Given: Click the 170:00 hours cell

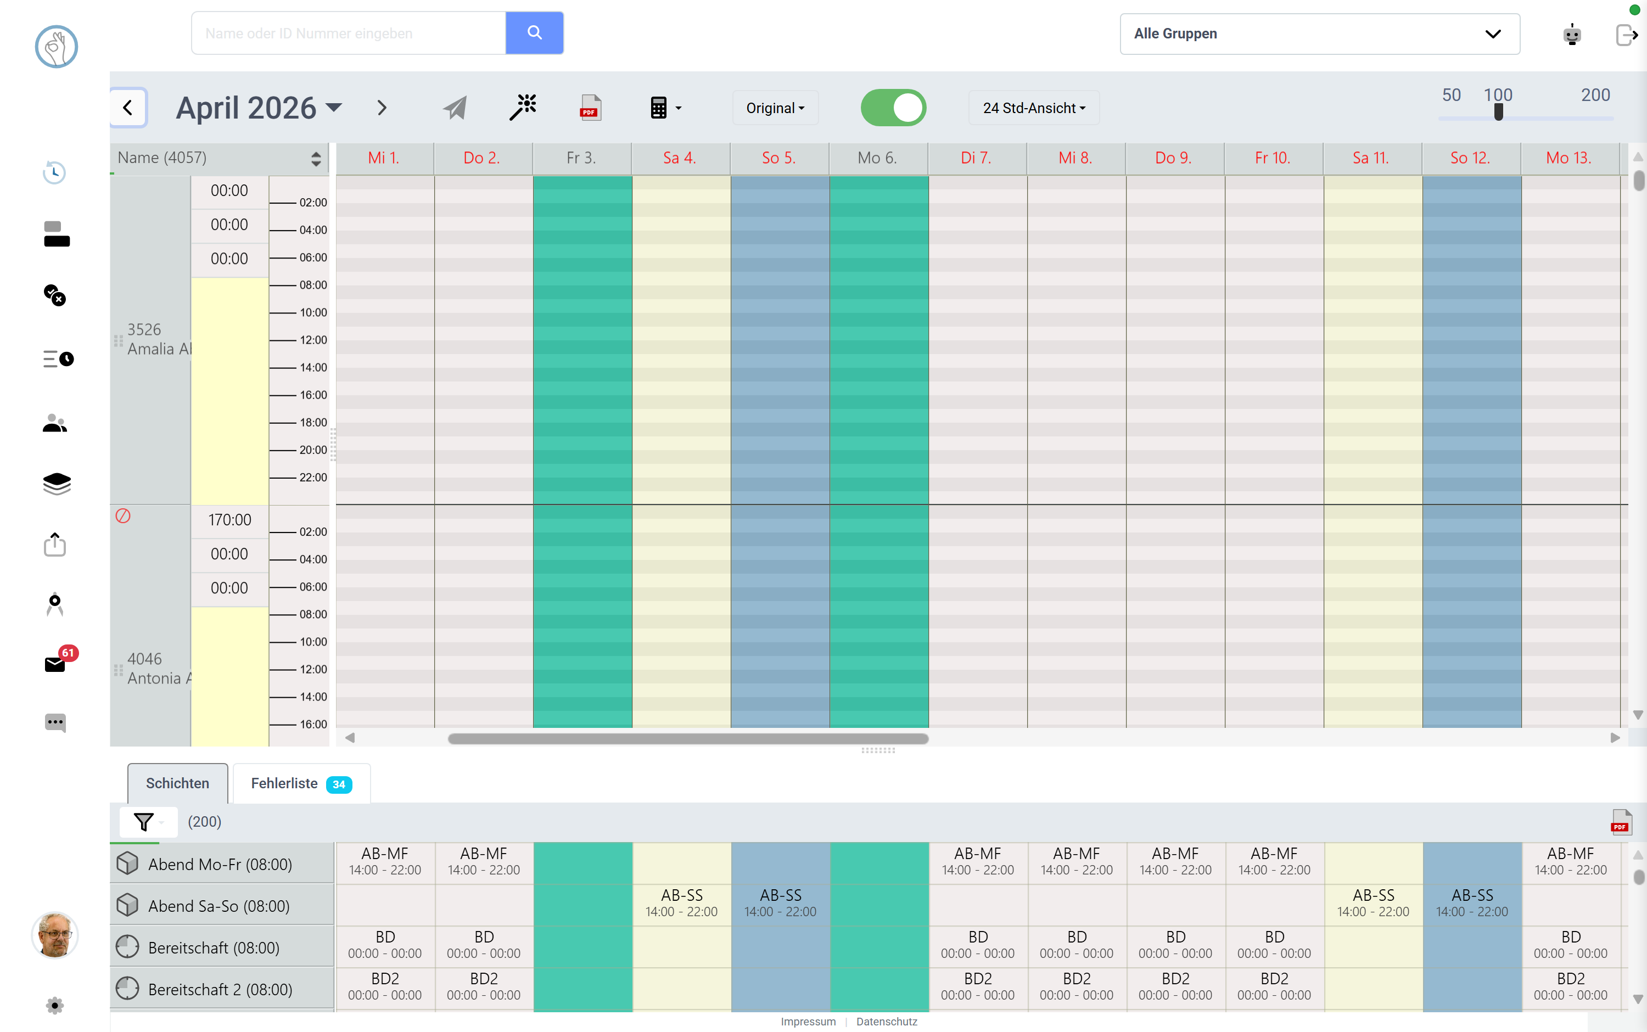Looking at the screenshot, I should point(230,520).
